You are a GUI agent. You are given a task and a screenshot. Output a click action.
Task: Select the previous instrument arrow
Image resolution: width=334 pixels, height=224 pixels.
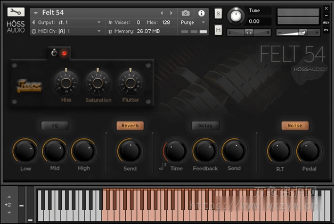click(x=162, y=13)
